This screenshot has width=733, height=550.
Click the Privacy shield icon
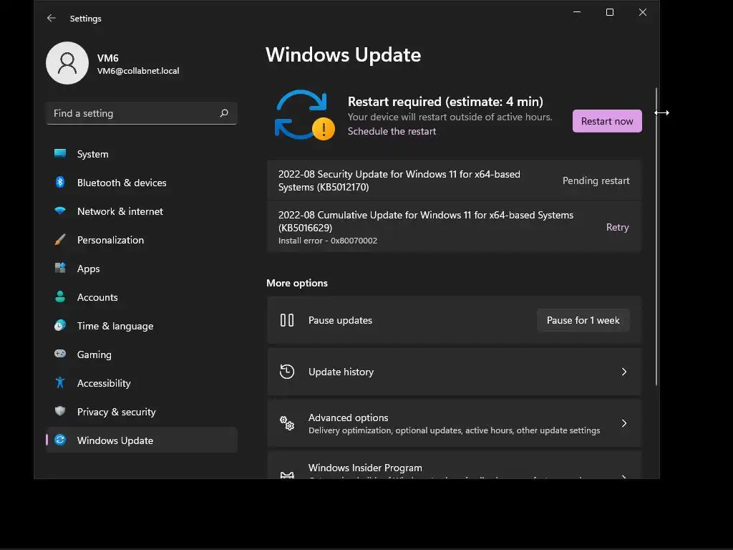[x=60, y=411]
